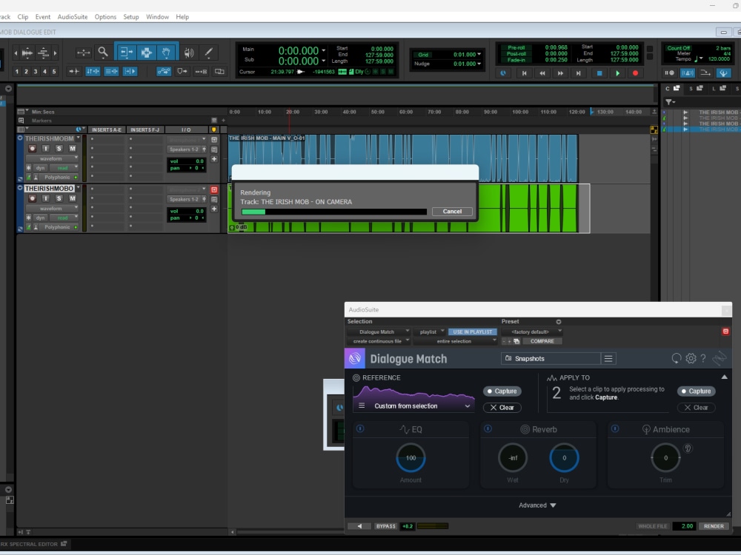Stop playback with the Stop button
The image size is (741, 555).
(599, 73)
